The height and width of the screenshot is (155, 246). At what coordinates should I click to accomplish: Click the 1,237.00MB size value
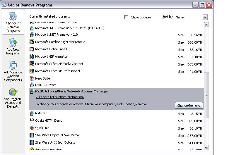coord(194,136)
